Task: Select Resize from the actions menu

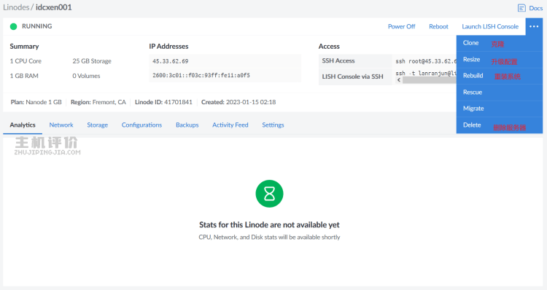Action: (x=499, y=60)
